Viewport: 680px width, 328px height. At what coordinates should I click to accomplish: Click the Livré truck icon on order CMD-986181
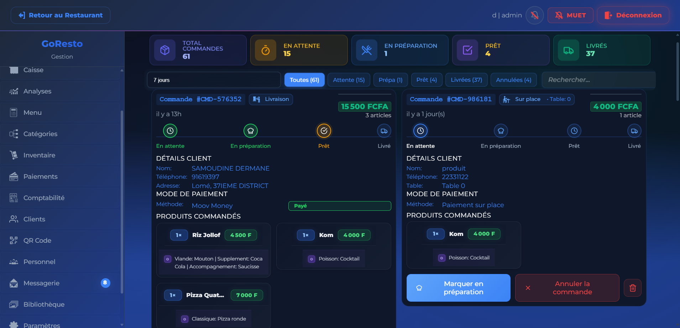coord(634,131)
